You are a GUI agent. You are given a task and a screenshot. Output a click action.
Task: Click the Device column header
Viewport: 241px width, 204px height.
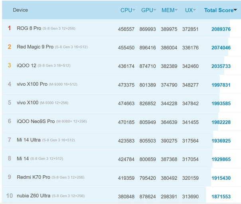[x=20, y=10]
